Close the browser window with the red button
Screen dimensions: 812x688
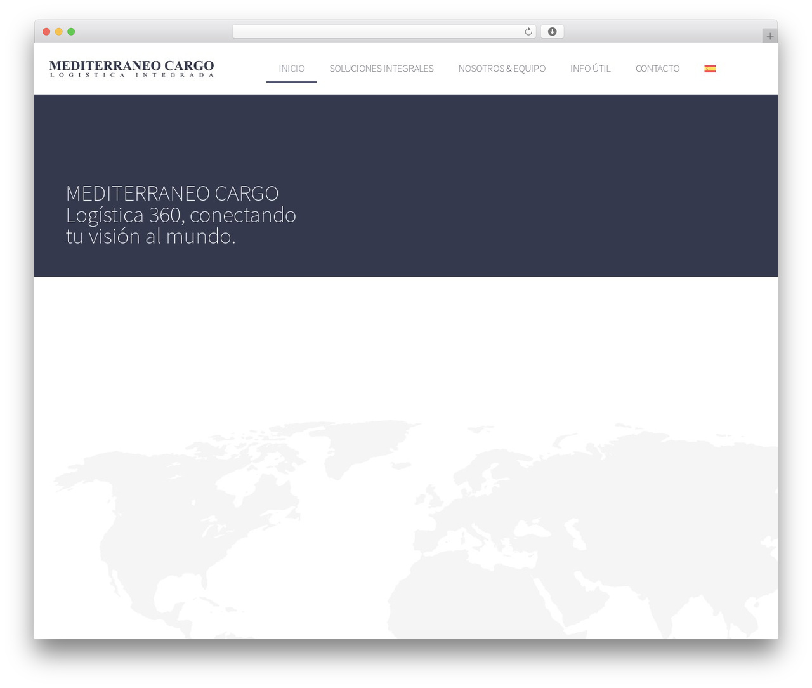46,32
